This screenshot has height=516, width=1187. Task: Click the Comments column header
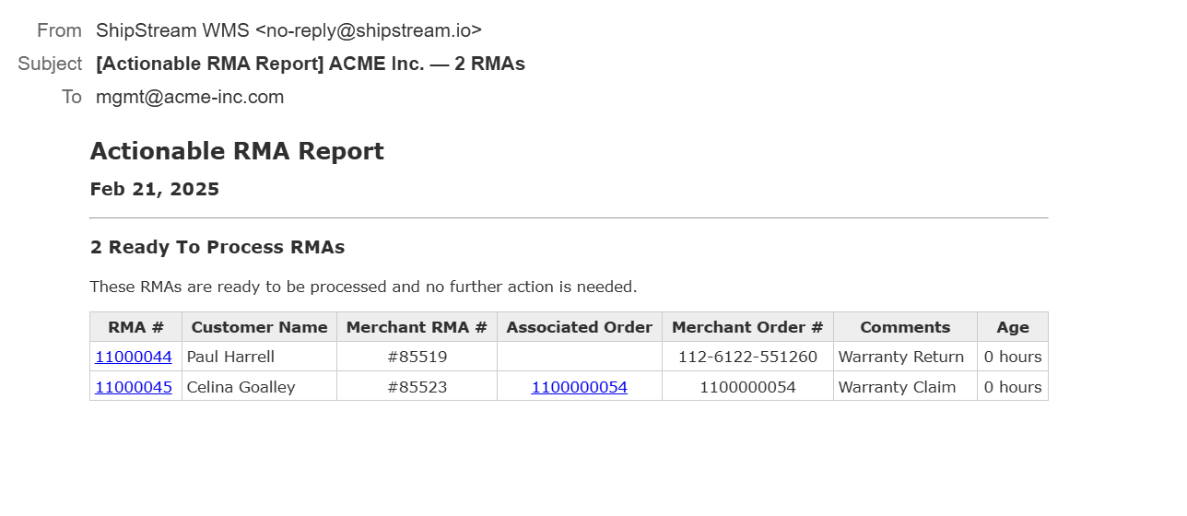pyautogui.click(x=905, y=327)
